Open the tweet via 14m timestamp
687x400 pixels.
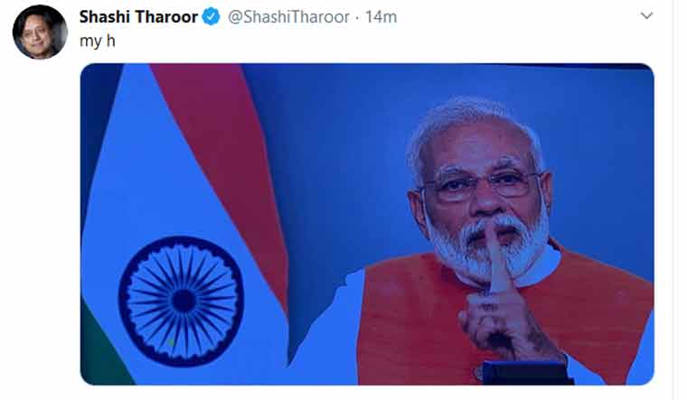coord(381,17)
